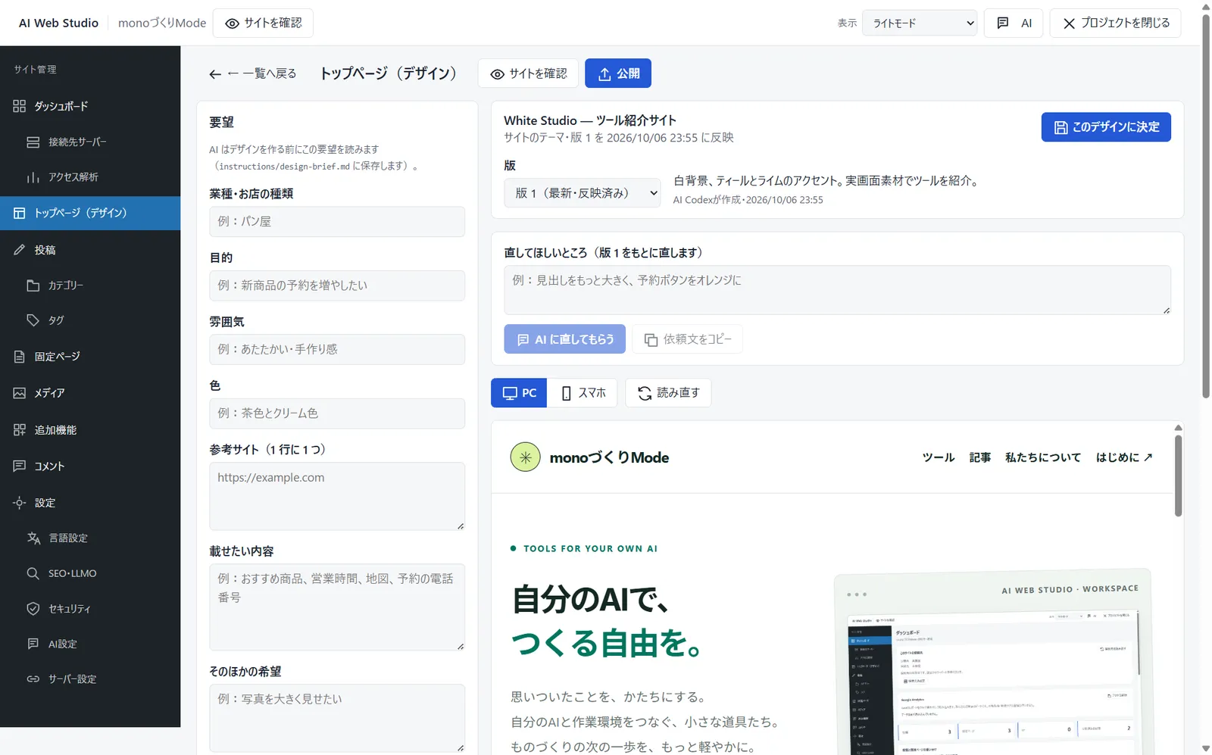Click the preview pane vertical scrollbar
This screenshot has width=1212, height=755.
pyautogui.click(x=1178, y=476)
